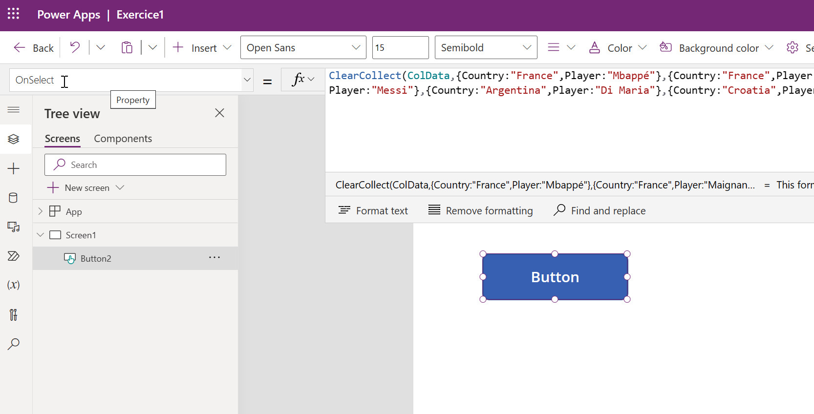Image resolution: width=814 pixels, height=414 pixels.
Task: Select Button2 in the tree view
Action: [x=135, y=258]
